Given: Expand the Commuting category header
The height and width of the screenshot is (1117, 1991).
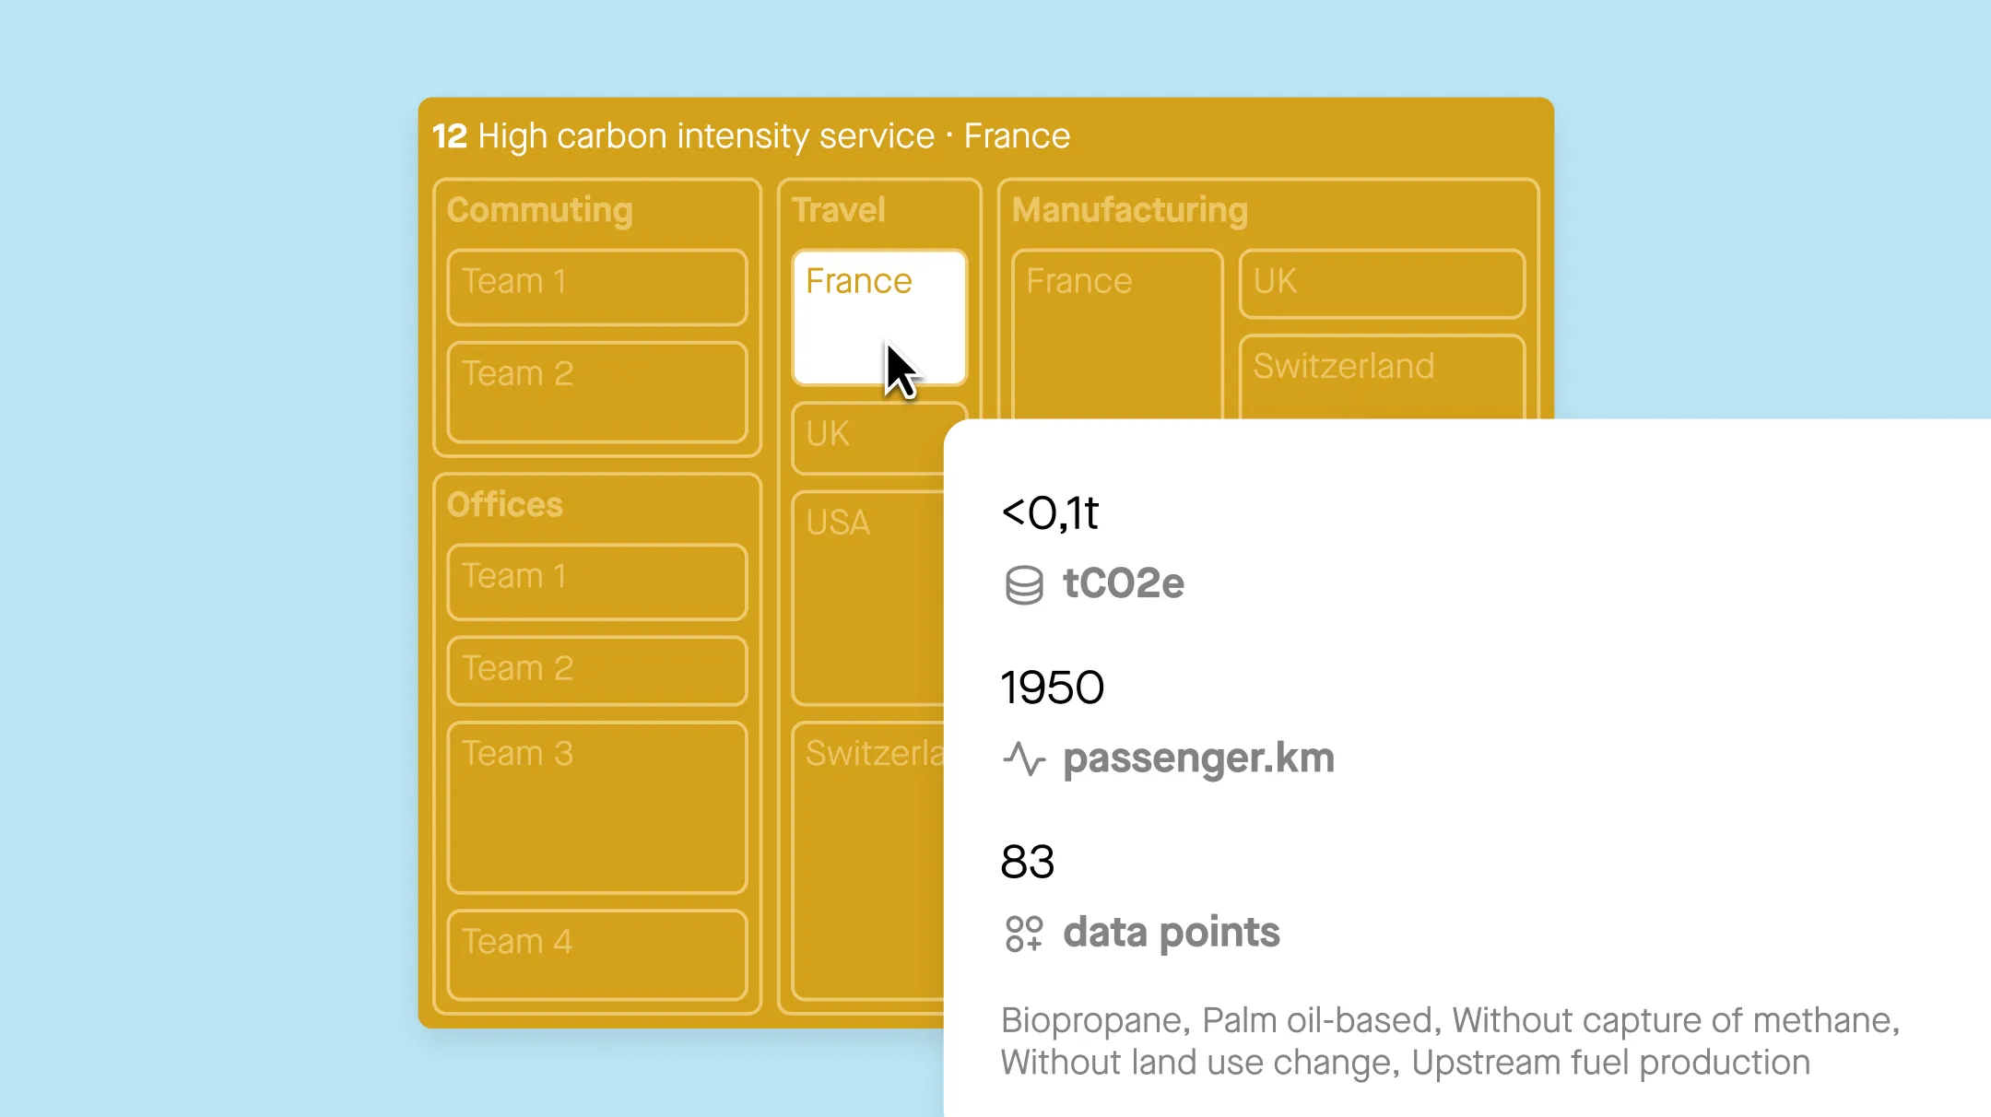Looking at the screenshot, I should [x=539, y=210].
